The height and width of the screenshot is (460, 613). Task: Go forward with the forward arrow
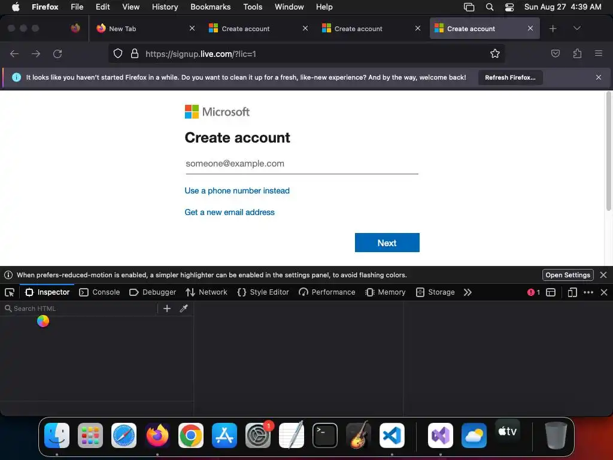tap(36, 53)
